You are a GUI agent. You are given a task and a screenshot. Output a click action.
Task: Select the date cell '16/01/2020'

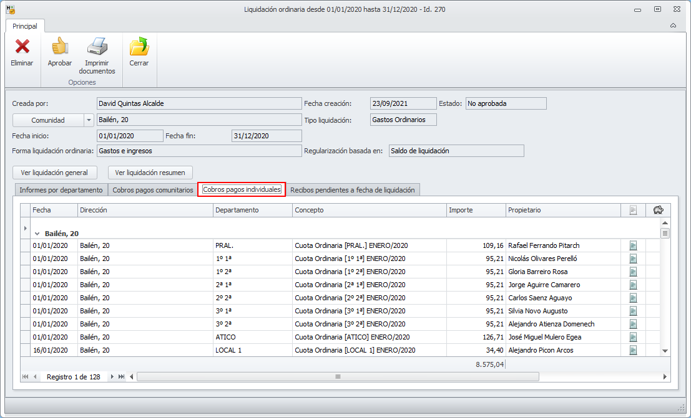pyautogui.click(x=54, y=350)
